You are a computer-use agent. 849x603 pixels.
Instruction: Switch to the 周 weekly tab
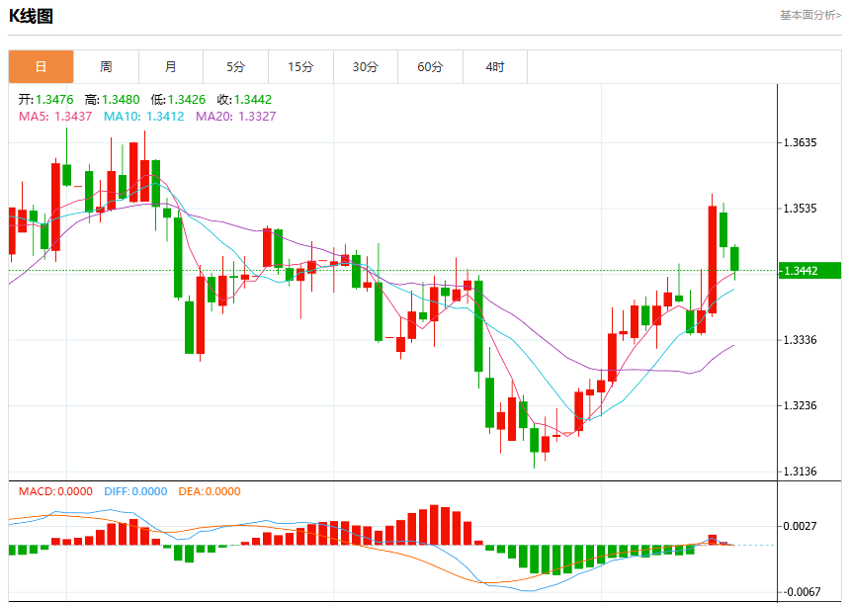coord(106,66)
